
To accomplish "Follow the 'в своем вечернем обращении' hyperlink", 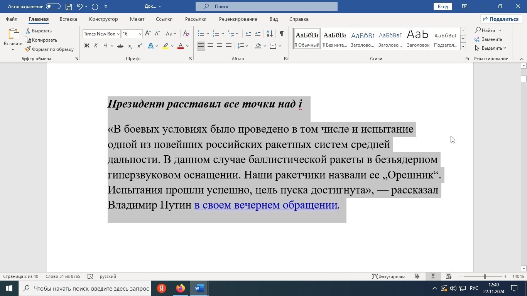I will point(266,205).
